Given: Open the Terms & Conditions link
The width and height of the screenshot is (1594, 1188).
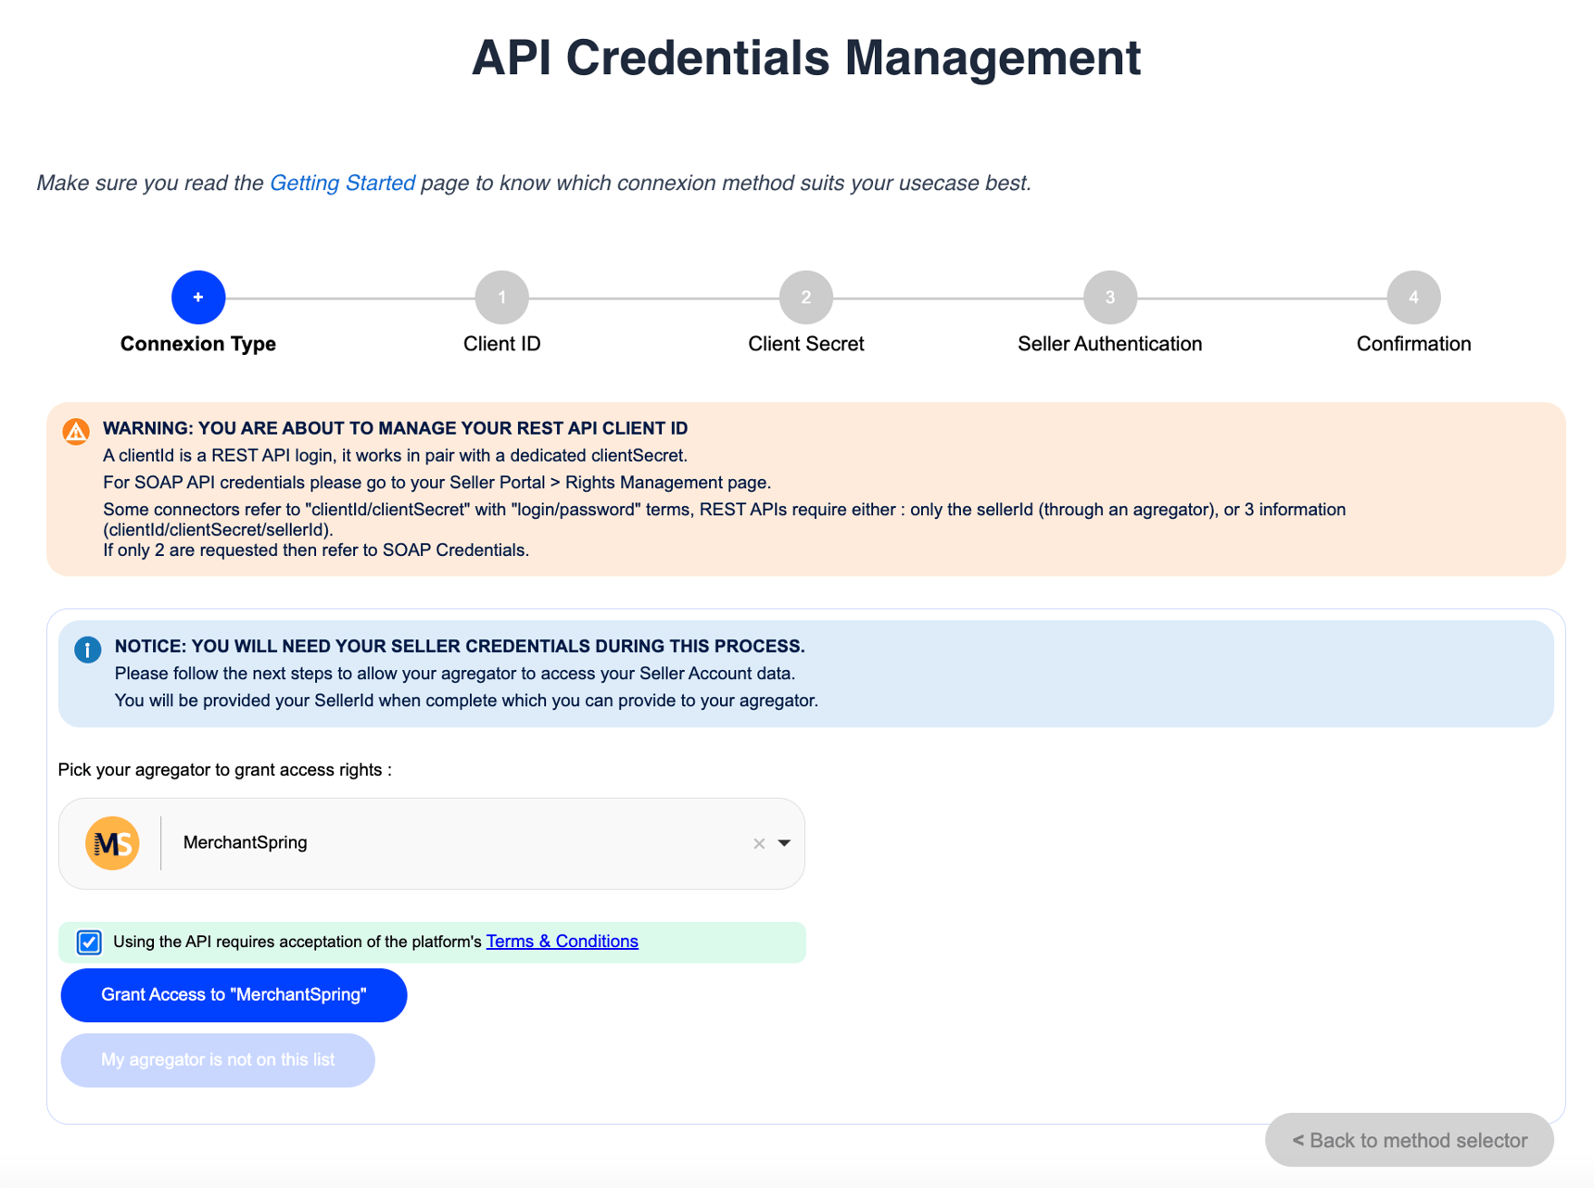Looking at the screenshot, I should pos(562,942).
